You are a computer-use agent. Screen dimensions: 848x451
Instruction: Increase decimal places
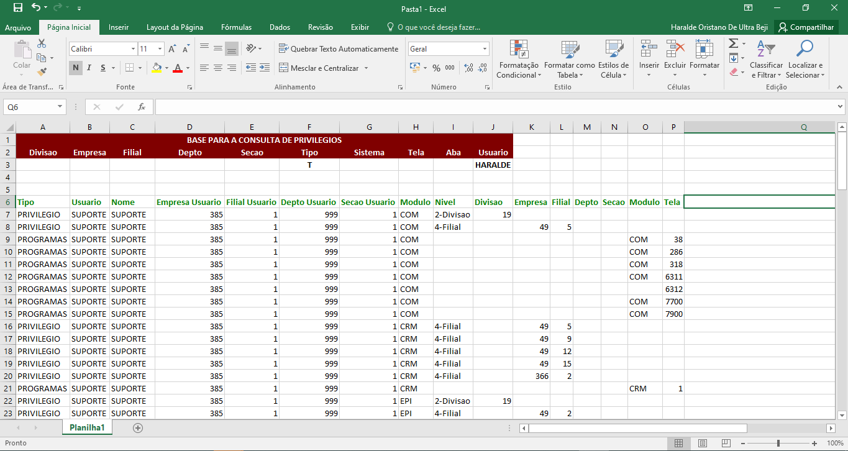tap(468, 68)
